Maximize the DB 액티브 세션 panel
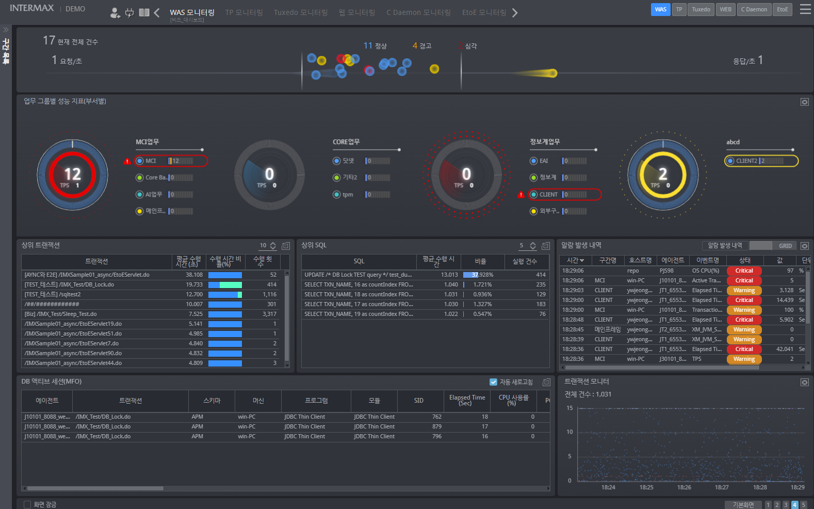This screenshot has width=814, height=509. click(x=546, y=382)
